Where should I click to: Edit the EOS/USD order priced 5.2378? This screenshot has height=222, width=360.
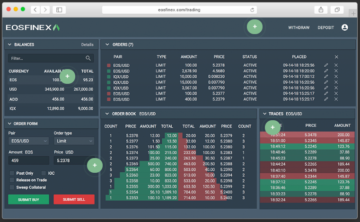(x=326, y=65)
